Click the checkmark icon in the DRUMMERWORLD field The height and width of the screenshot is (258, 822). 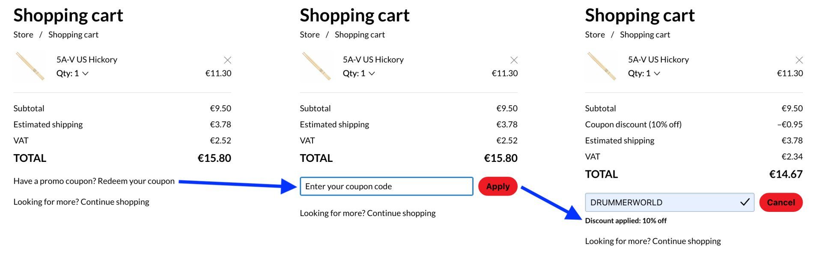tap(745, 202)
